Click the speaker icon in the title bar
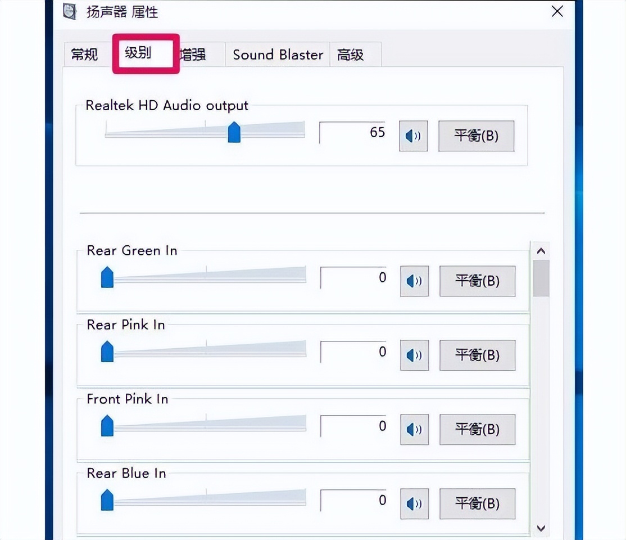 coord(69,11)
